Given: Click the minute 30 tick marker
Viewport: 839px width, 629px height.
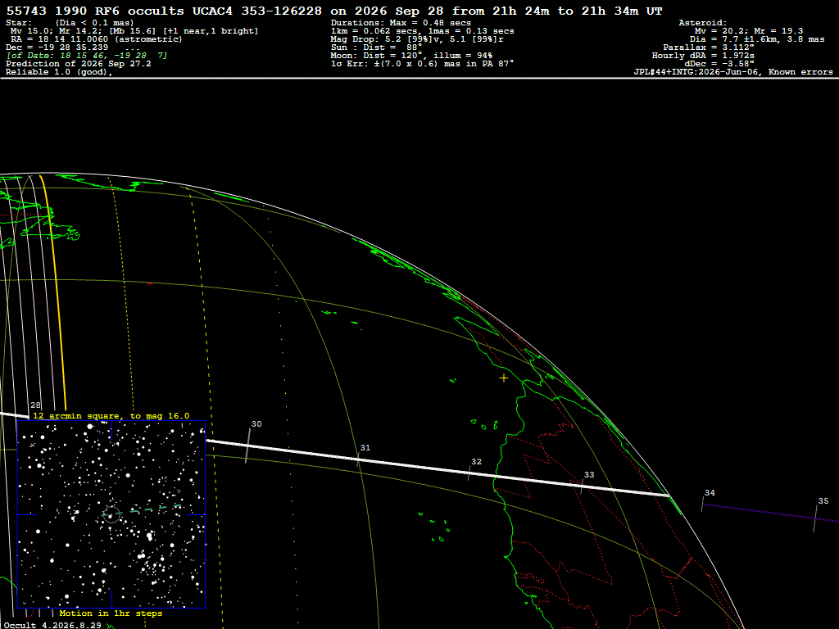Looking at the screenshot, I should point(248,446).
